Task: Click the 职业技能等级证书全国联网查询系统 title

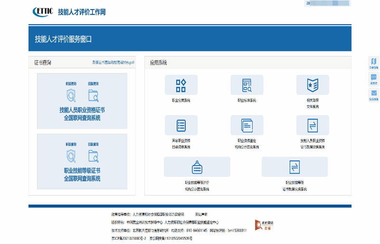Action: tap(82, 175)
